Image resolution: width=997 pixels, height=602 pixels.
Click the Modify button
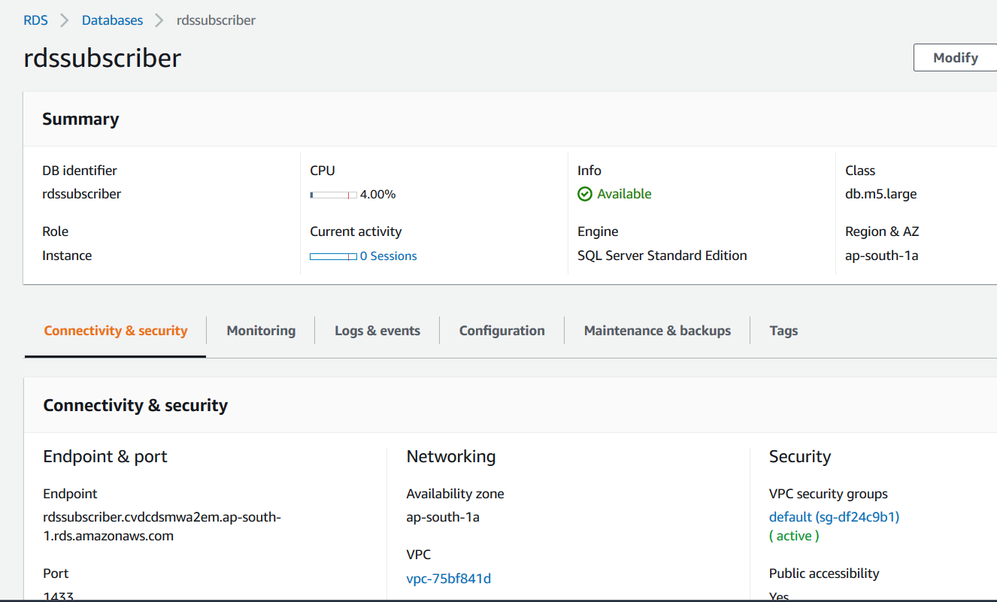955,58
